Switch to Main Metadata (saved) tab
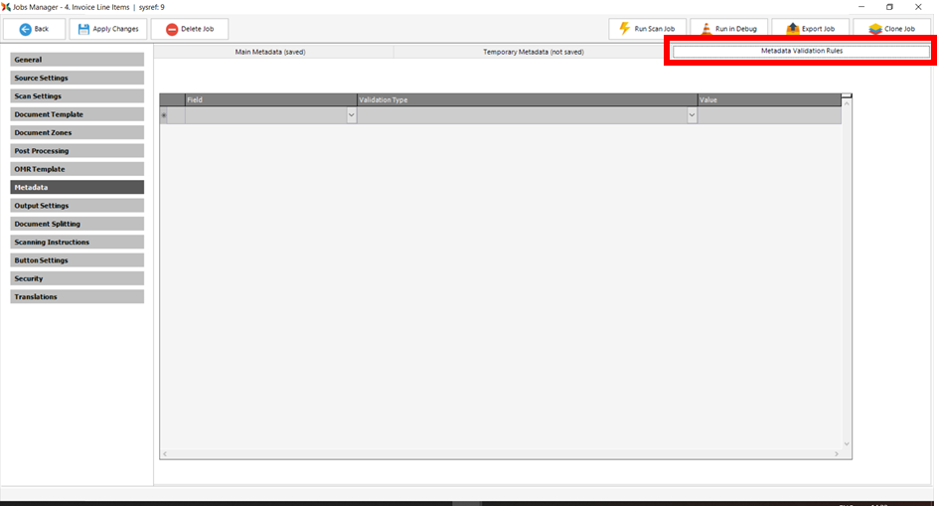Viewport: 937px width, 506px height. [270, 52]
